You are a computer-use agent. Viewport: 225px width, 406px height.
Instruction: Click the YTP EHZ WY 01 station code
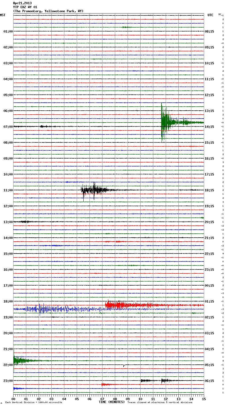click(x=25, y=7)
